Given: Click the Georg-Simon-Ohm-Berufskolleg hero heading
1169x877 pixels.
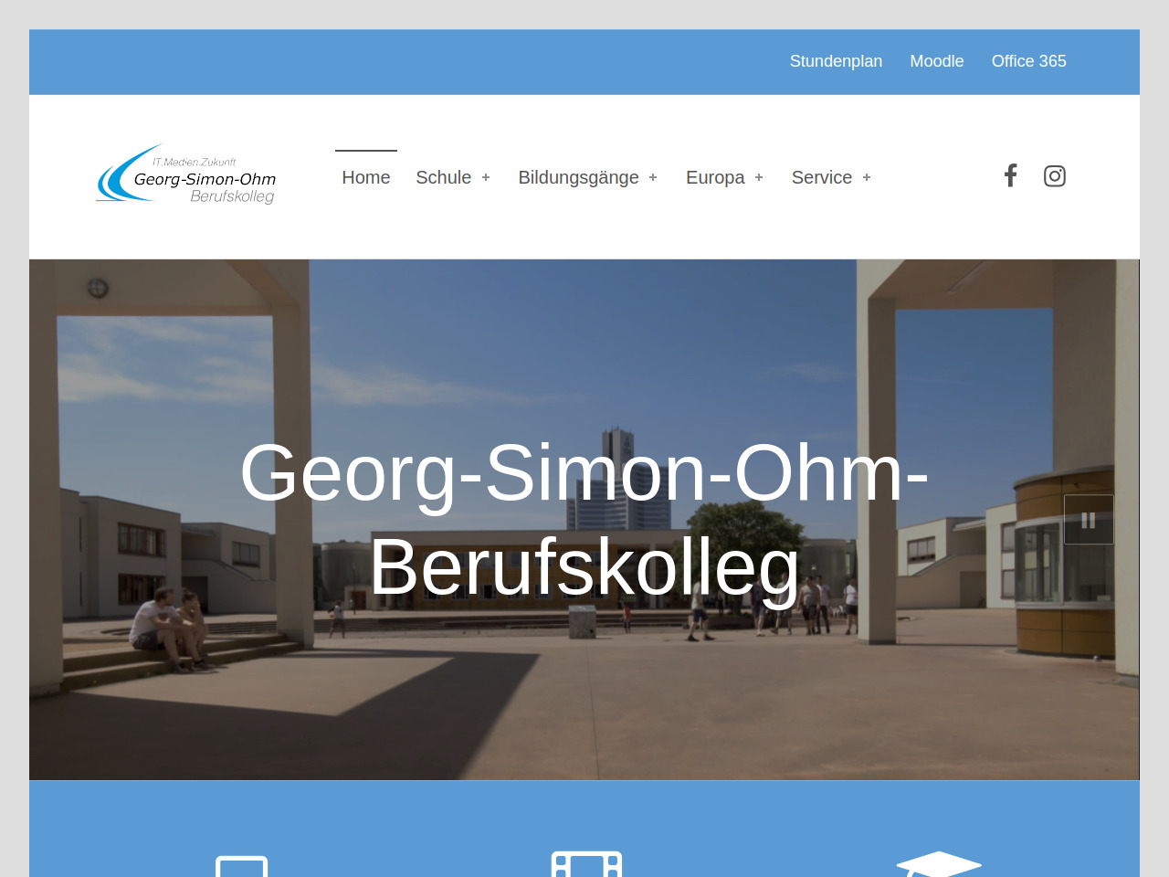Looking at the screenshot, I should (584, 520).
